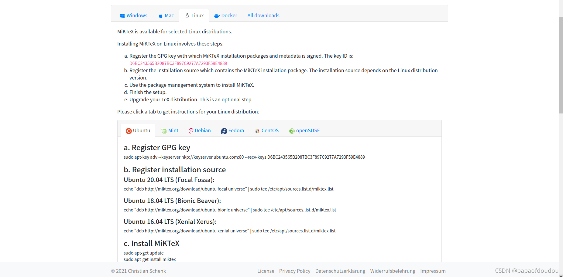
Task: Click the Windows logo icon in tabs
Action: pyautogui.click(x=122, y=16)
